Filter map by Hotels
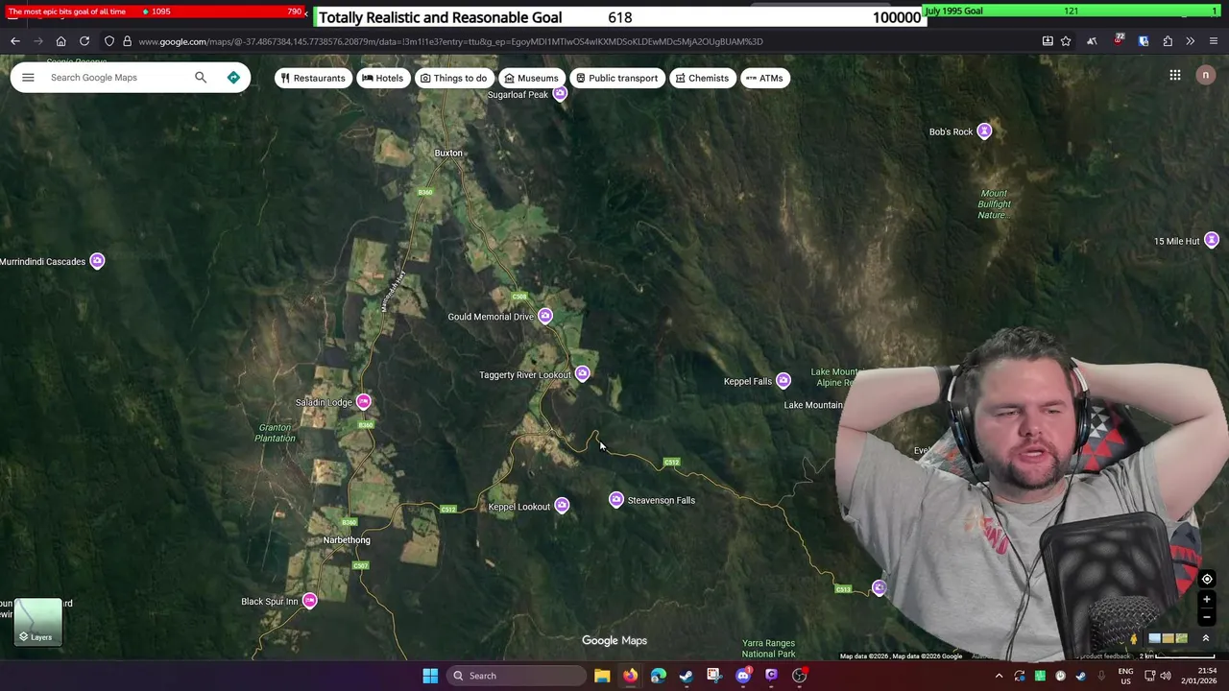Image resolution: width=1229 pixels, height=691 pixels. (x=382, y=78)
